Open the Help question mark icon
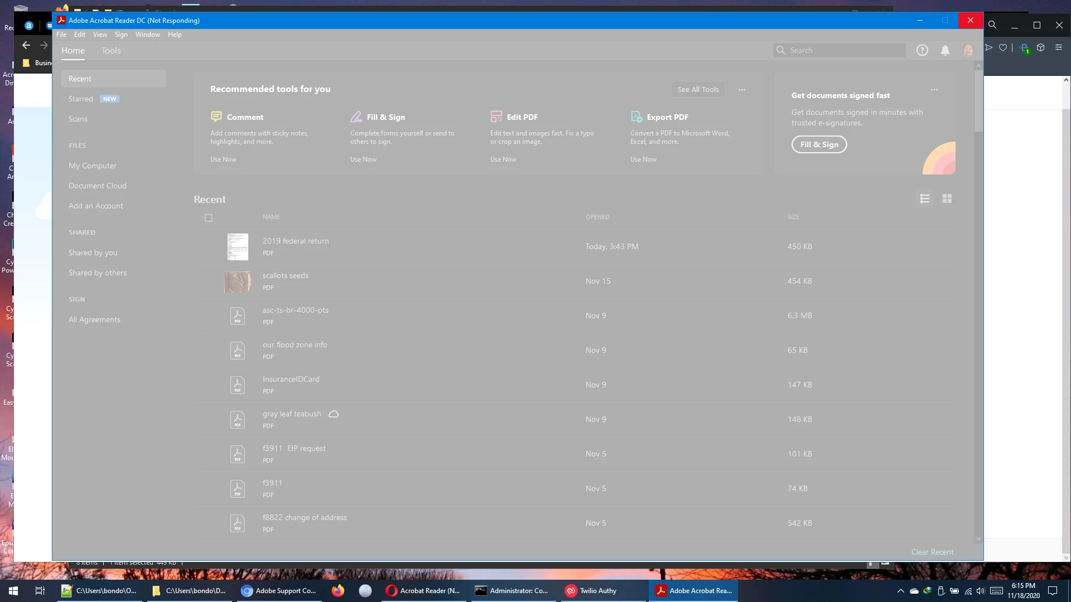This screenshot has width=1071, height=602. coord(922,50)
